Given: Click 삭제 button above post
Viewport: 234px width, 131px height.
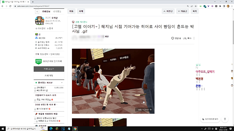Looking at the screenshot, I should (81, 11).
